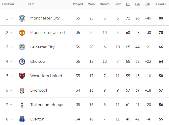Viewport: 169px width, 125px height.
Task: Click the Position column header
Action: pyautogui.click(x=8, y=4)
